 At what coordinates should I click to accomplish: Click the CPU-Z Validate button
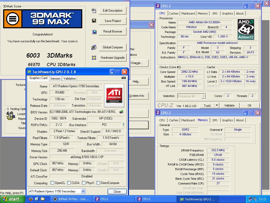pos(229,105)
